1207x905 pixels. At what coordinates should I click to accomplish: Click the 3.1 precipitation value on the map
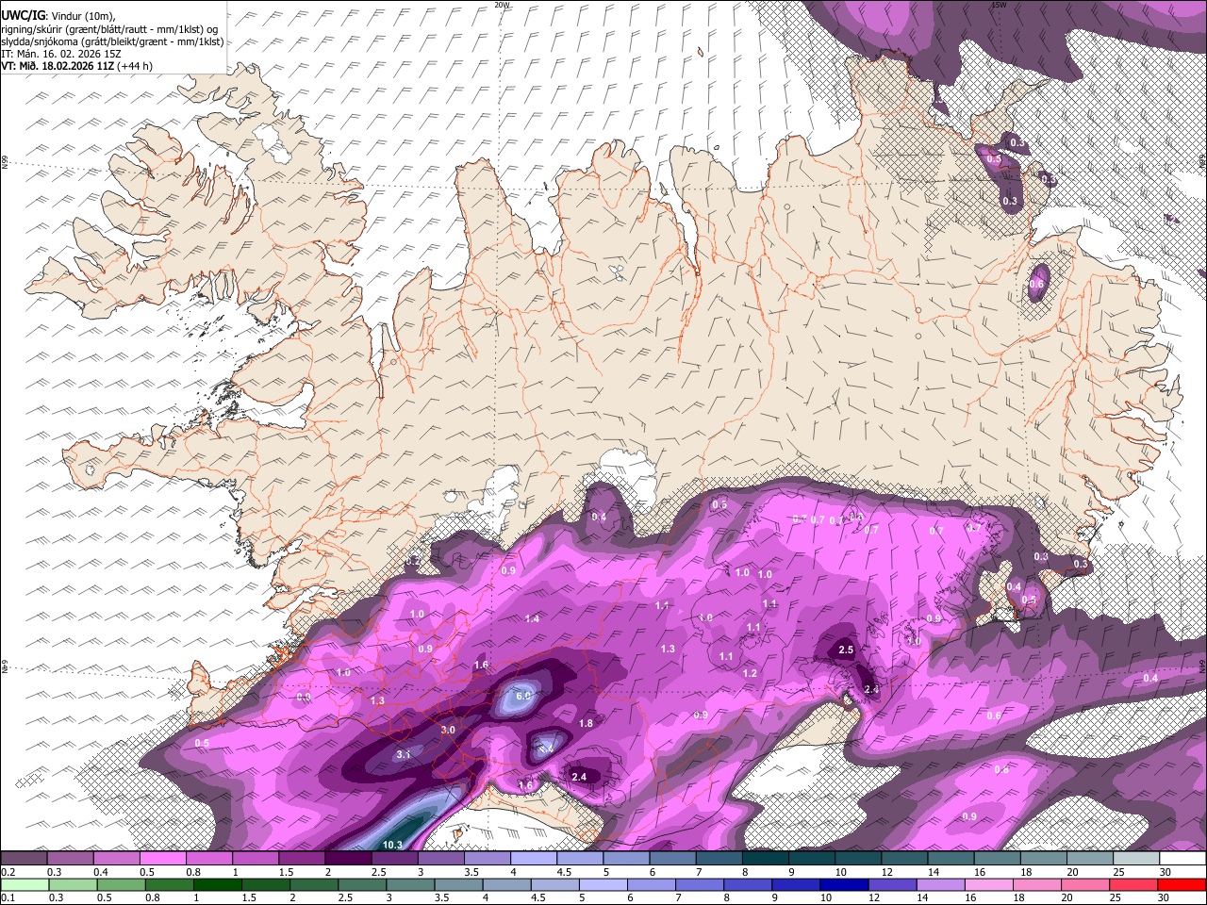click(404, 754)
